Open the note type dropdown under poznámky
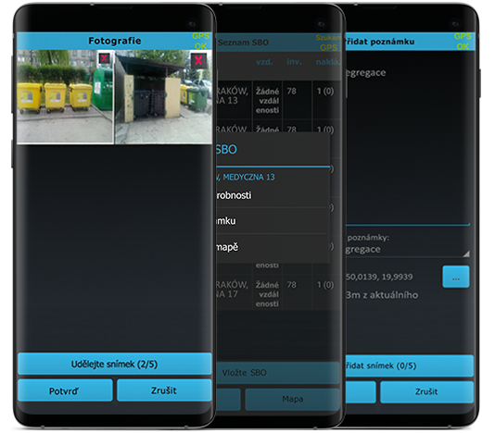 407,250
